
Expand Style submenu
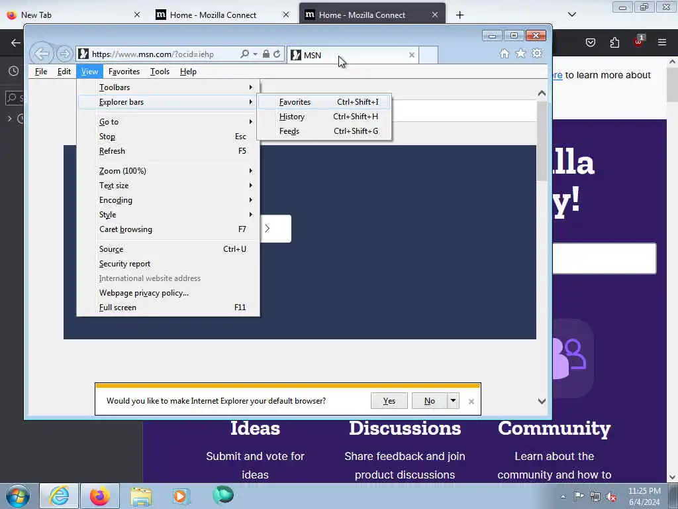click(x=169, y=215)
